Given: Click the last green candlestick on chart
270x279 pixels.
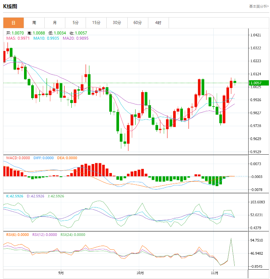Looking at the screenshot, I should click(235, 82).
